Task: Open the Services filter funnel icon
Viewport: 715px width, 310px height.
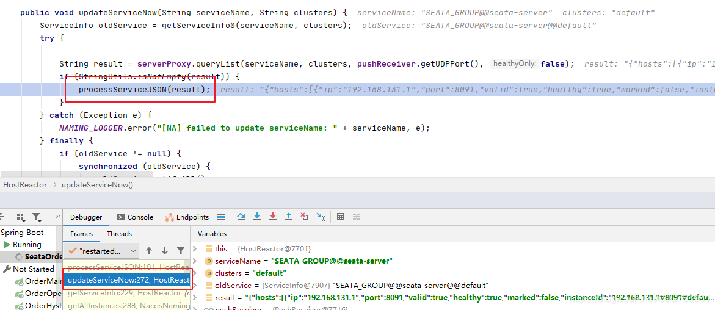Action: point(37,217)
